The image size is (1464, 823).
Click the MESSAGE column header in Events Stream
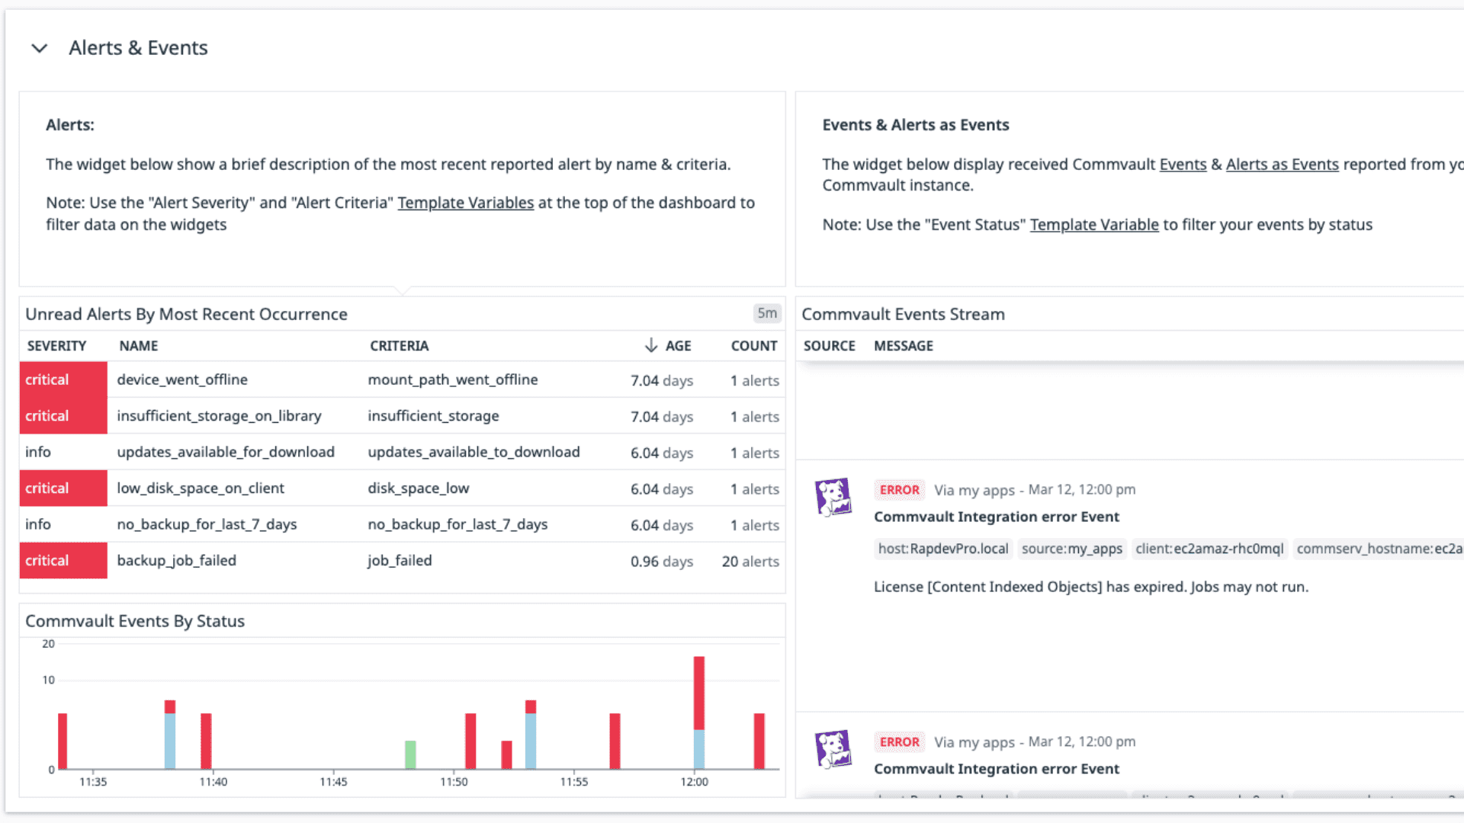[903, 346]
